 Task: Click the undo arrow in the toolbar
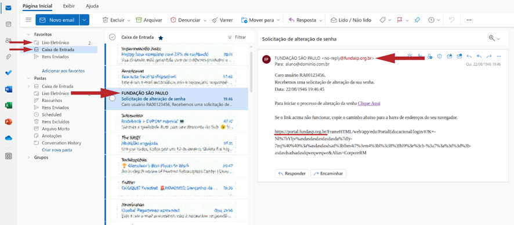pos(452,20)
